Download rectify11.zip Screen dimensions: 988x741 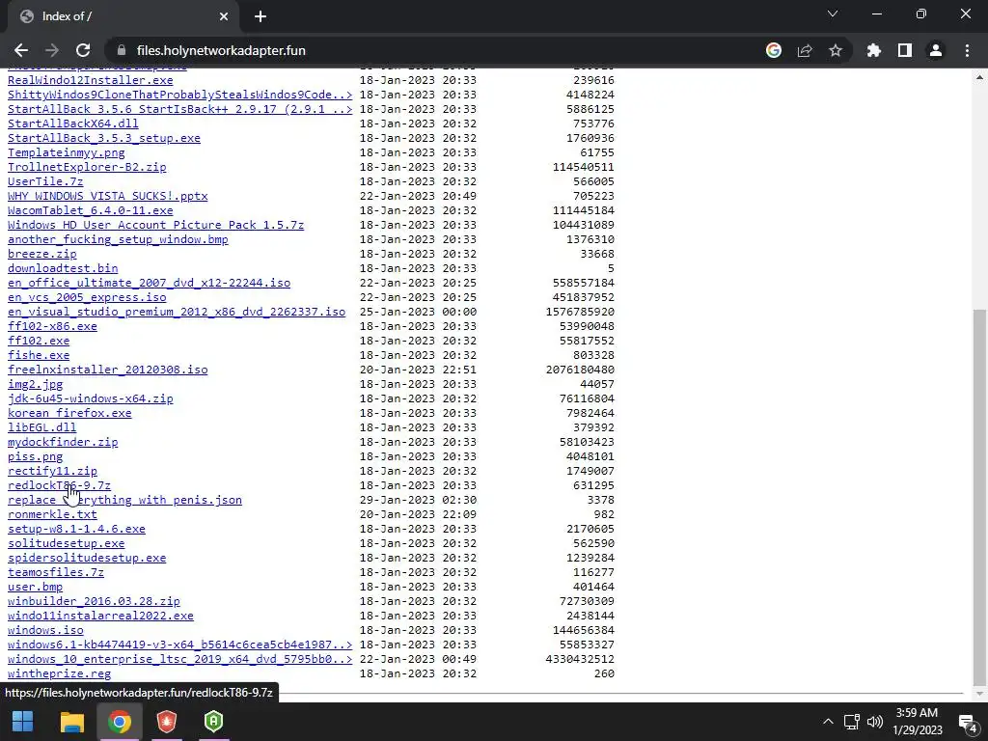(x=52, y=471)
